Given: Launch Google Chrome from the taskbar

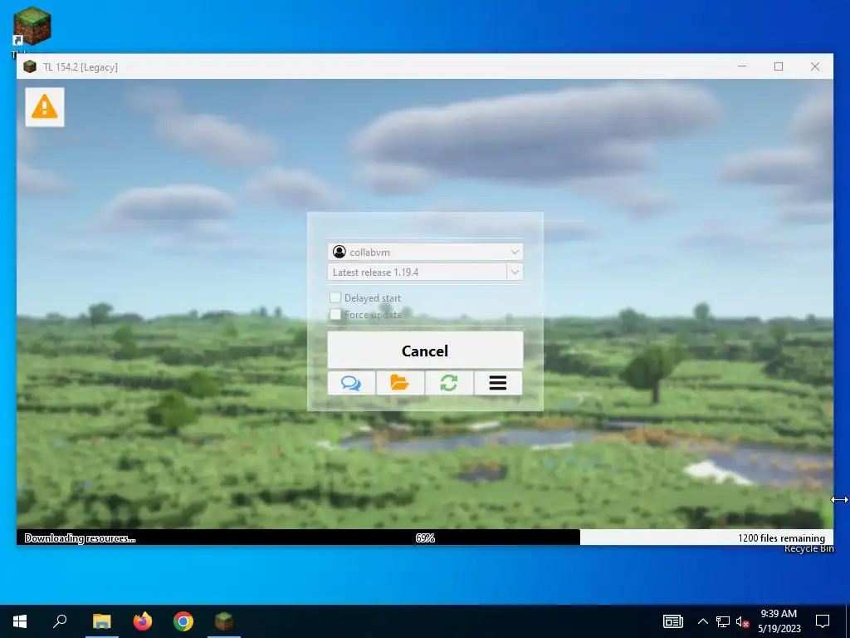Looking at the screenshot, I should pos(183,621).
